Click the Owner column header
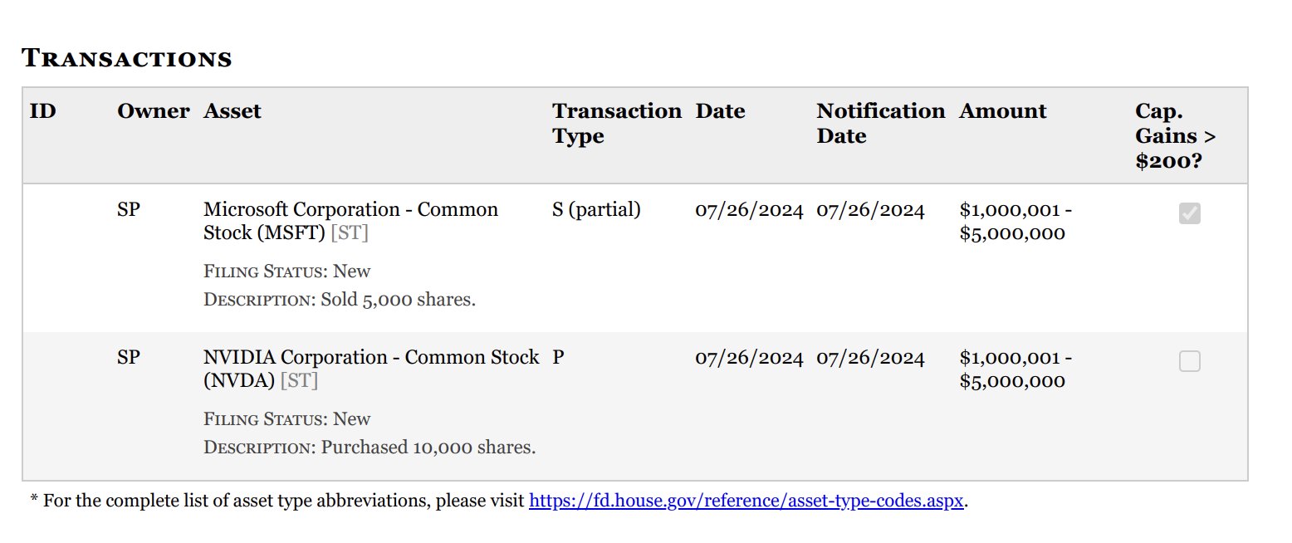Viewport: 1292px width, 543px height. point(153,111)
